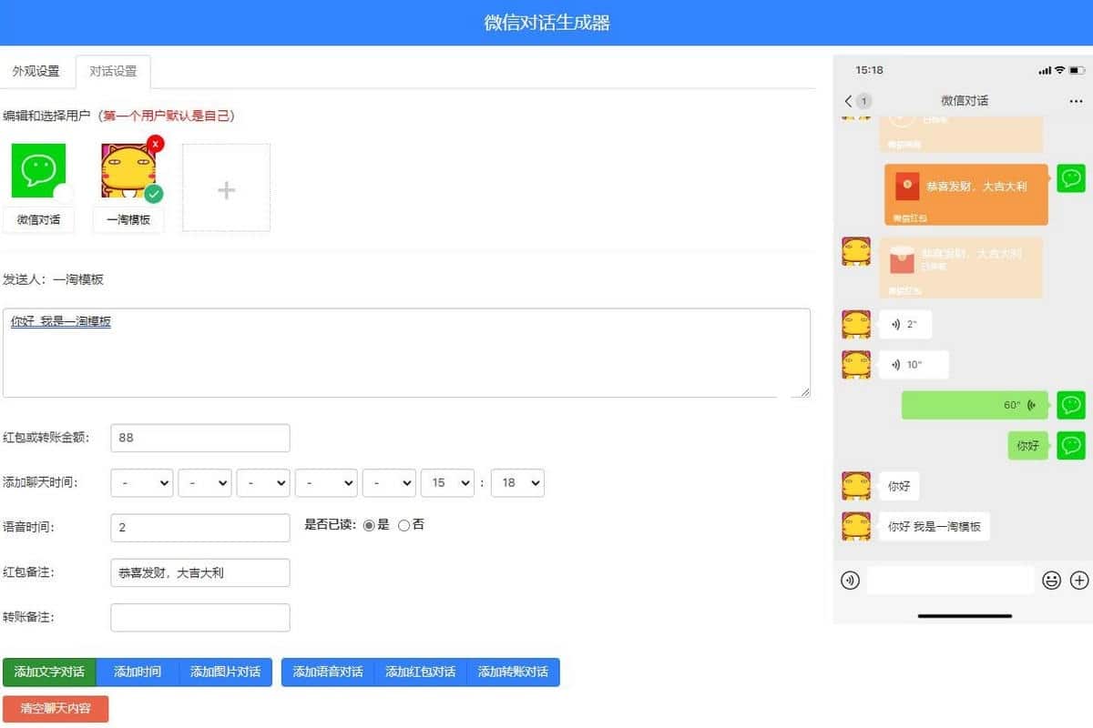Click 添加文字对话 button
This screenshot has width=1093, height=728.
[49, 672]
